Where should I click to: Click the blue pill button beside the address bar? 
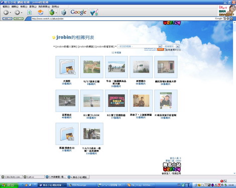(x=8, y=18)
